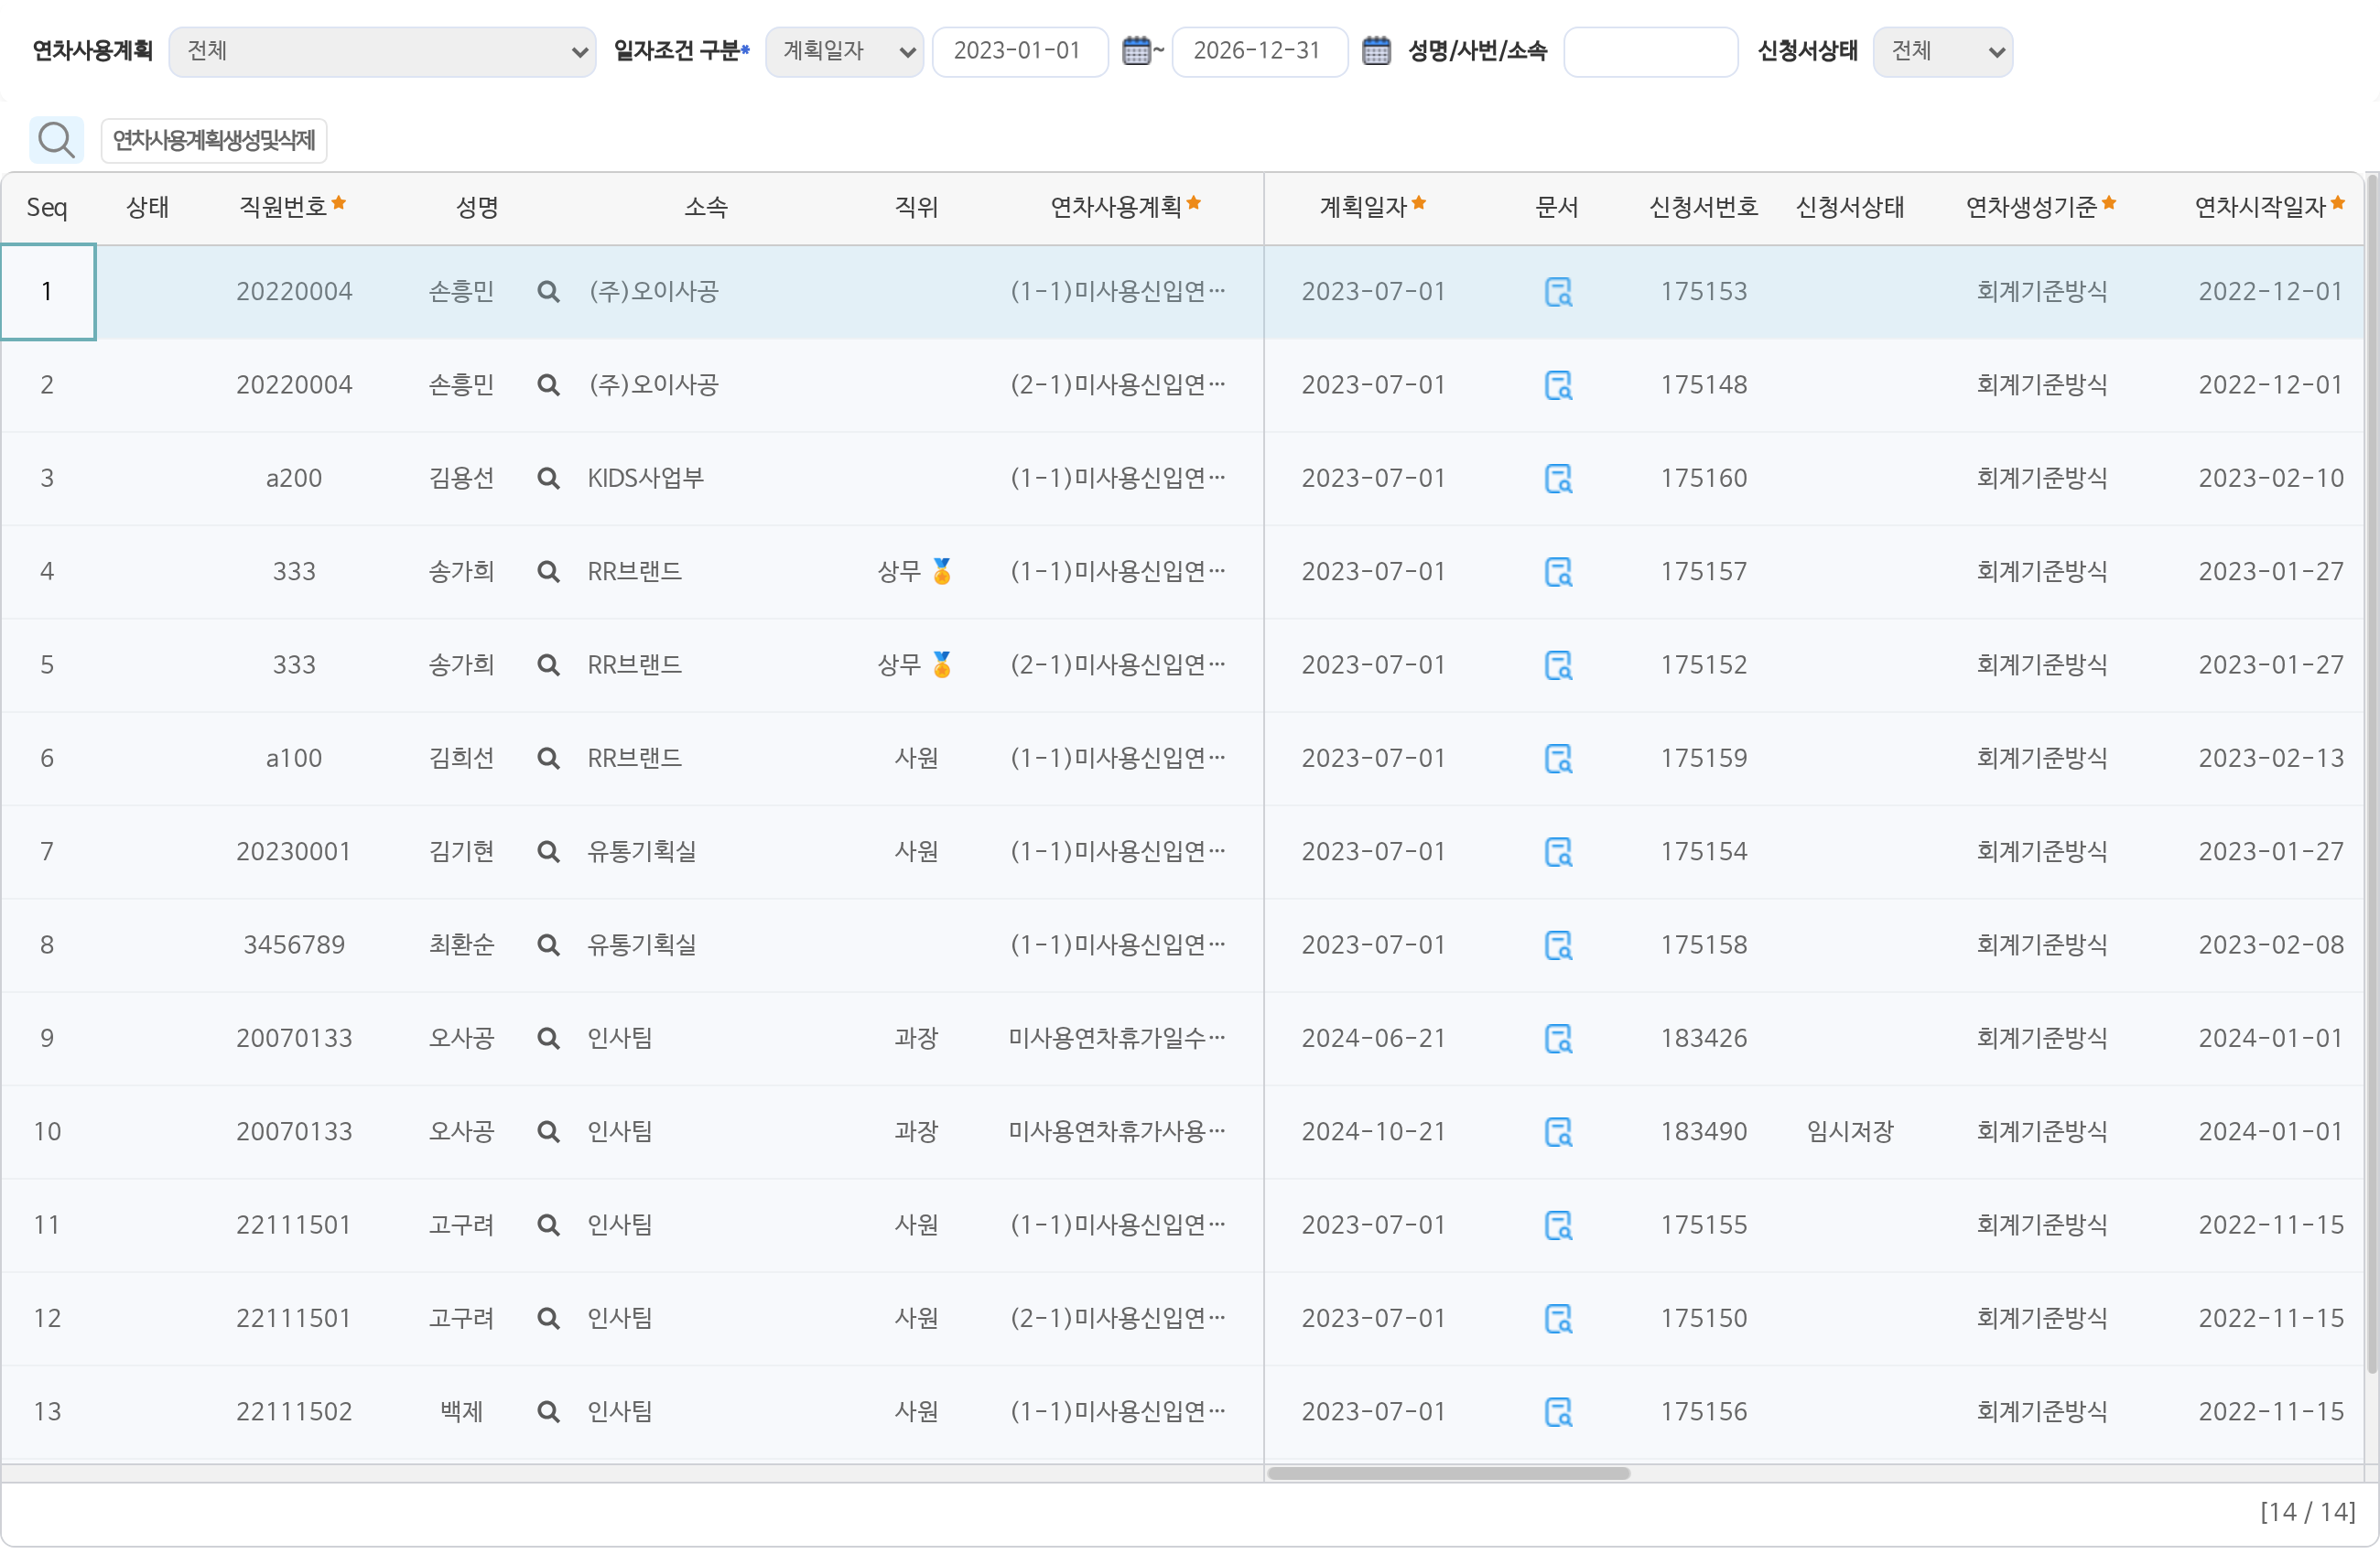
Task: Click the 성명 column header
Action: 477,207
